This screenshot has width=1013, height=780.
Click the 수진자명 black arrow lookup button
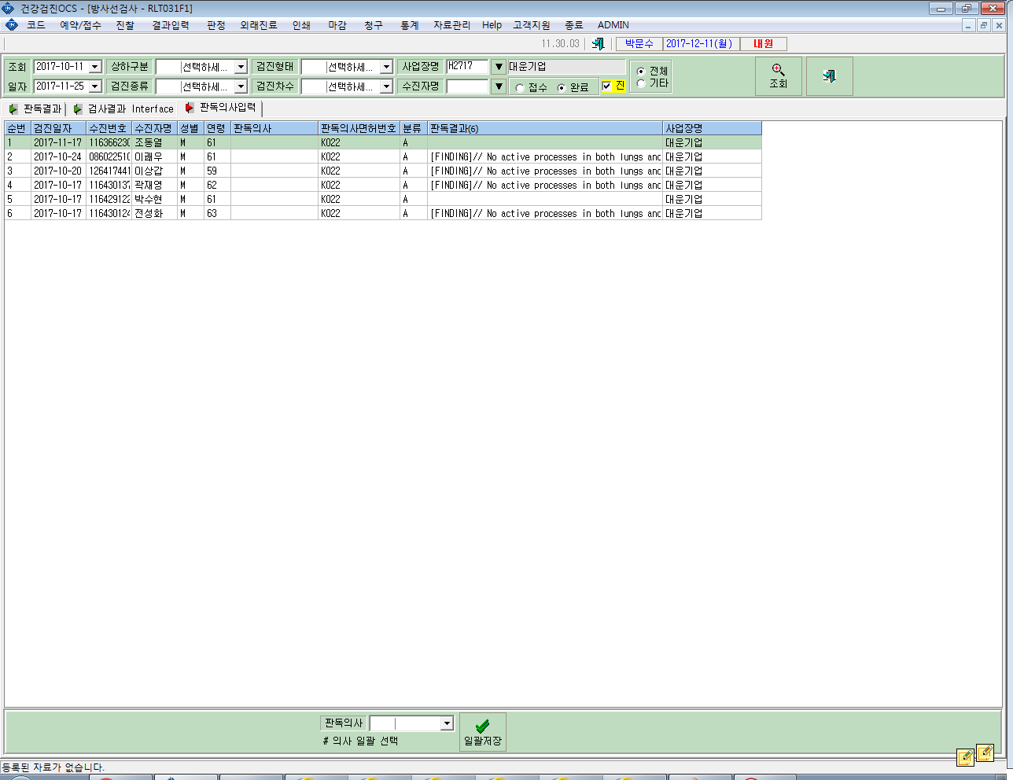(x=499, y=86)
